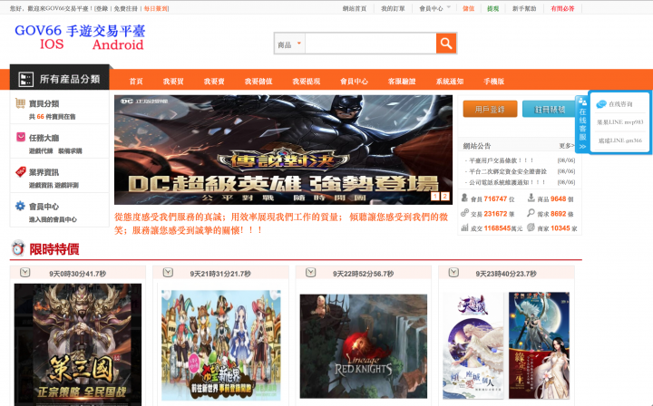
Task: Click the pink icon beside 任務大廳
Action: click(20, 137)
